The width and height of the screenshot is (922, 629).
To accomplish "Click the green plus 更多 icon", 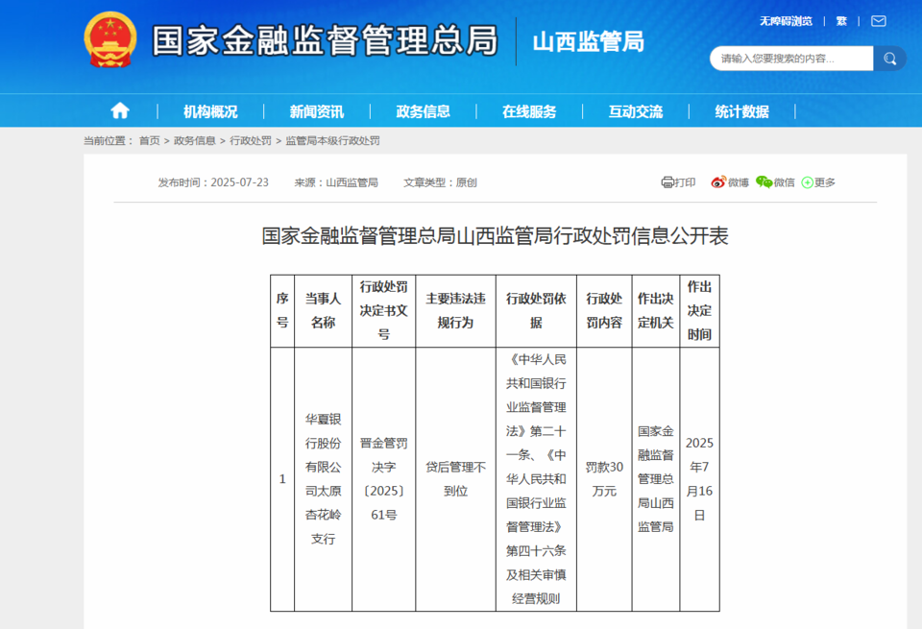I will pyautogui.click(x=808, y=182).
